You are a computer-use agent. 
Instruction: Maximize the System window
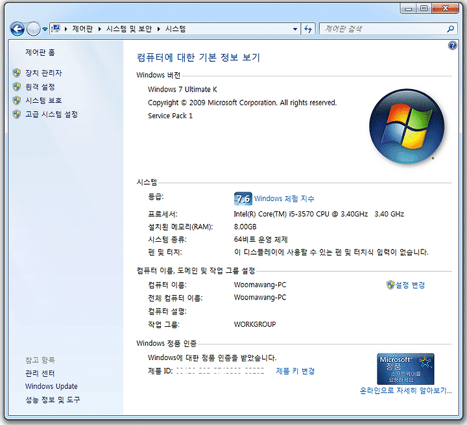424,8
